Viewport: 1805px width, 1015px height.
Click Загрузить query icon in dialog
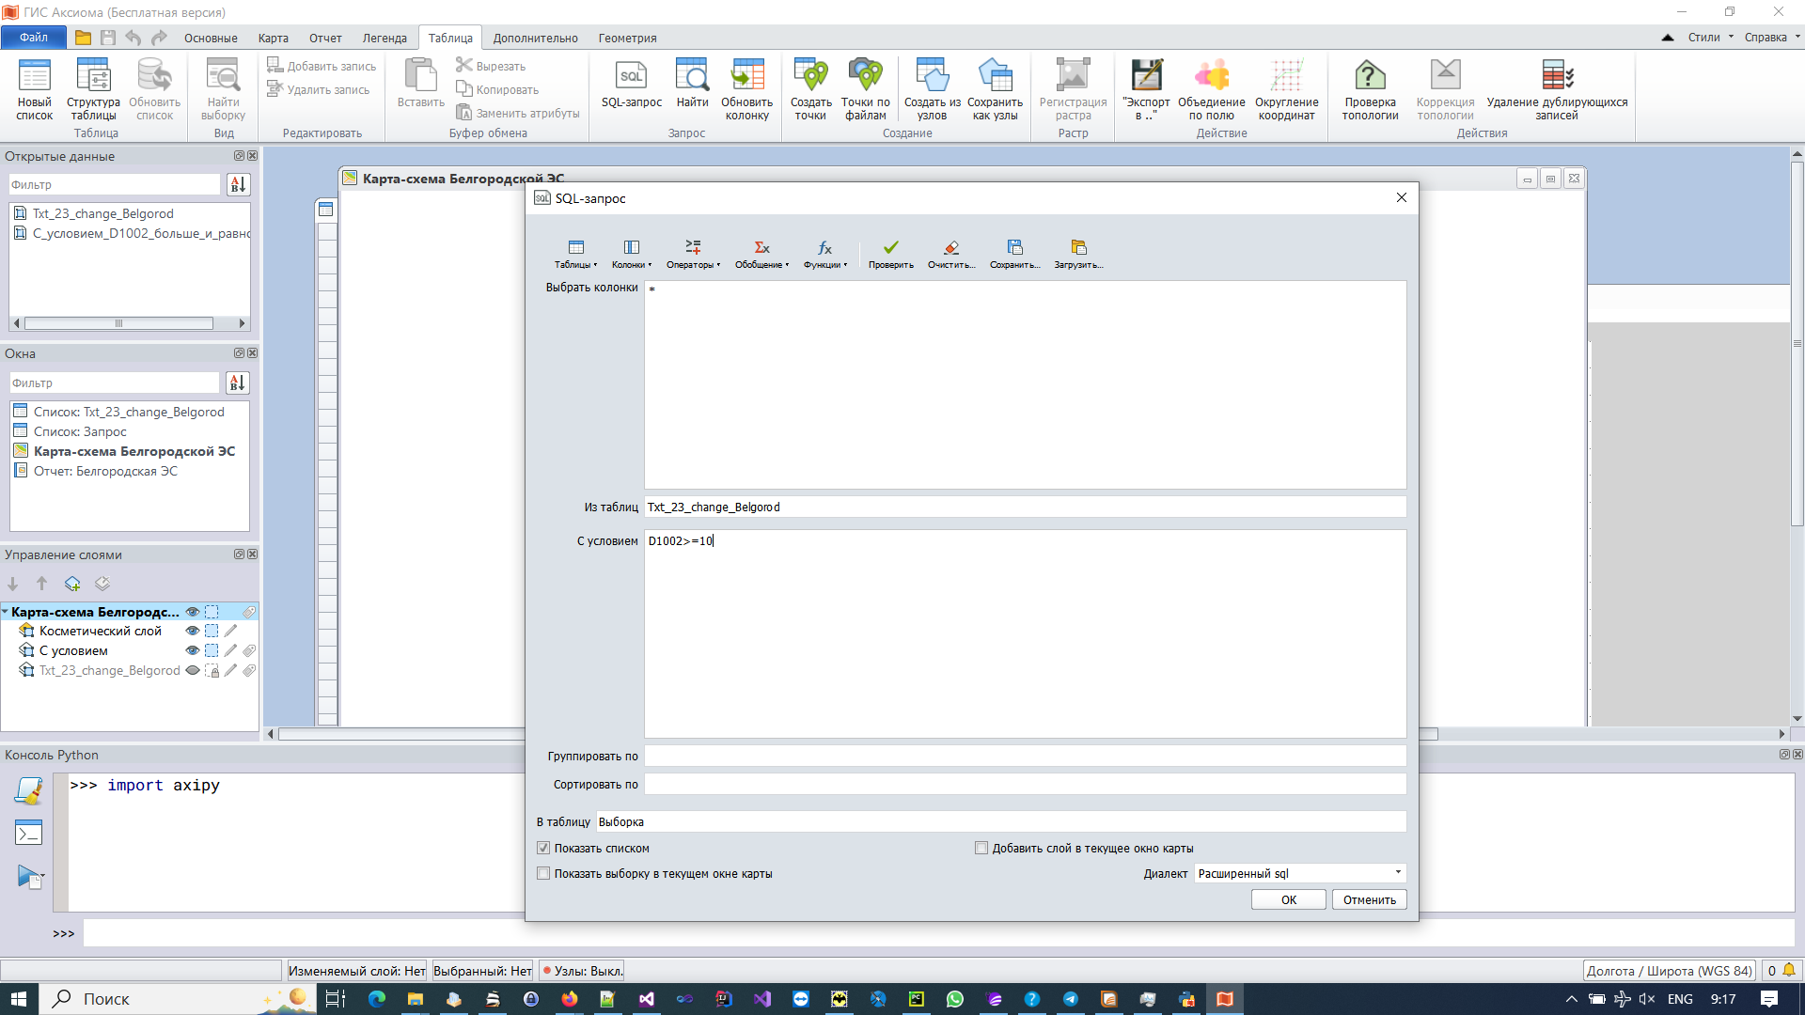[1078, 248]
